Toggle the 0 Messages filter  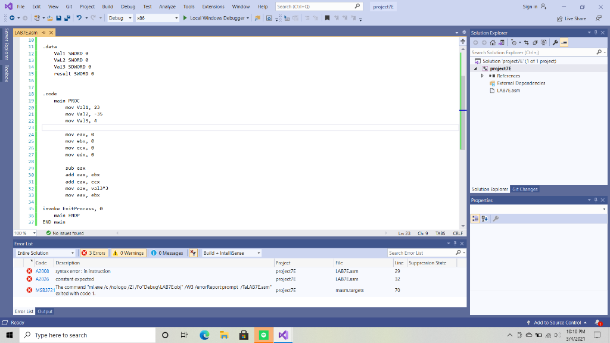167,252
